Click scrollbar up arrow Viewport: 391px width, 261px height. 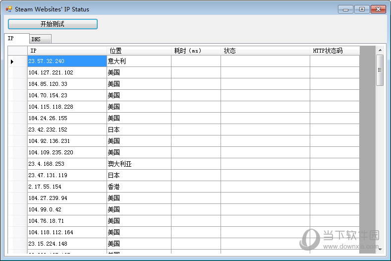[x=380, y=50]
